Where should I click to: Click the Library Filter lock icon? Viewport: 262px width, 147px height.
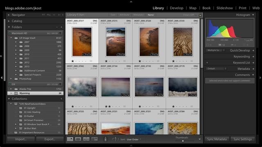point(200,15)
